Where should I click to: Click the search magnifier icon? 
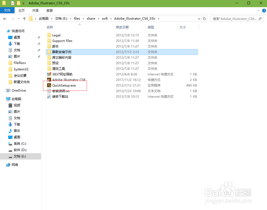[x=260, y=19]
